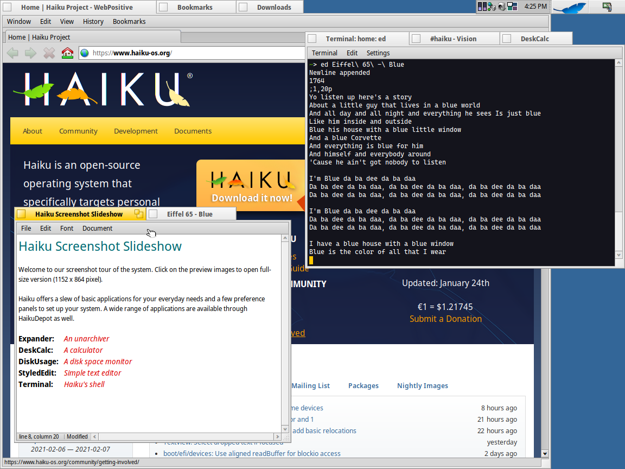Open the Documents navigation link
625x469 pixels.
pos(193,131)
